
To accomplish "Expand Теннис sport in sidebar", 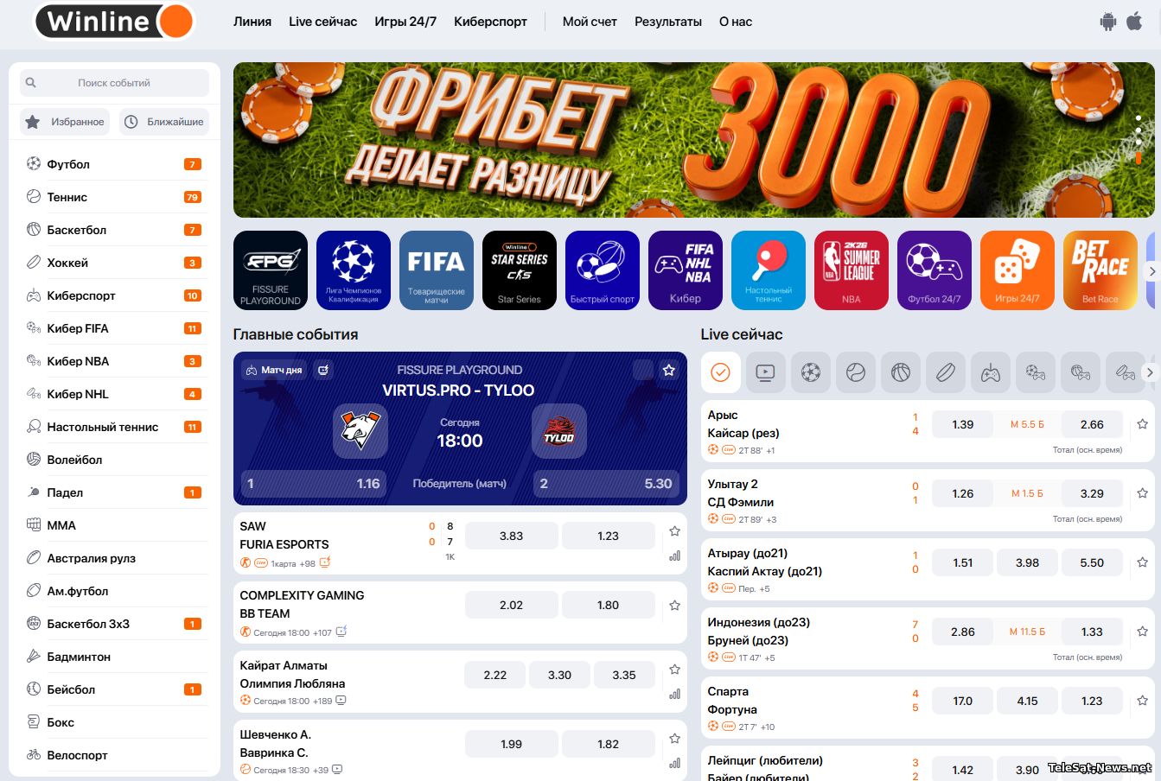I will [113, 197].
